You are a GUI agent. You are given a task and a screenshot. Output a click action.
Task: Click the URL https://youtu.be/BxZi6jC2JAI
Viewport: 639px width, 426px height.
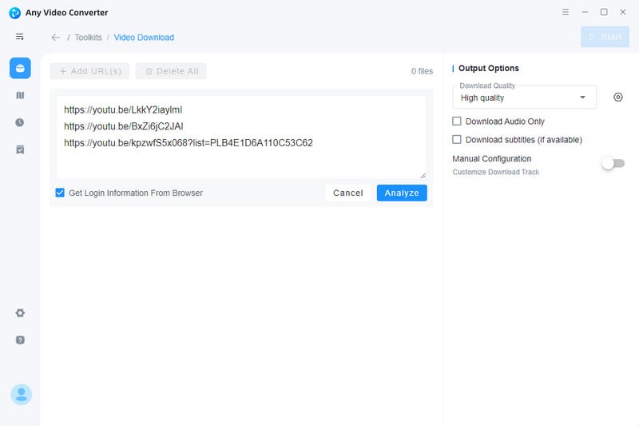[124, 126]
